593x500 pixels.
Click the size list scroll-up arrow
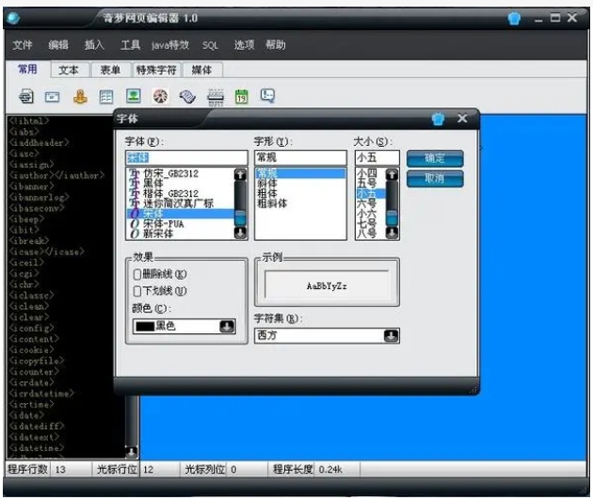[392, 174]
